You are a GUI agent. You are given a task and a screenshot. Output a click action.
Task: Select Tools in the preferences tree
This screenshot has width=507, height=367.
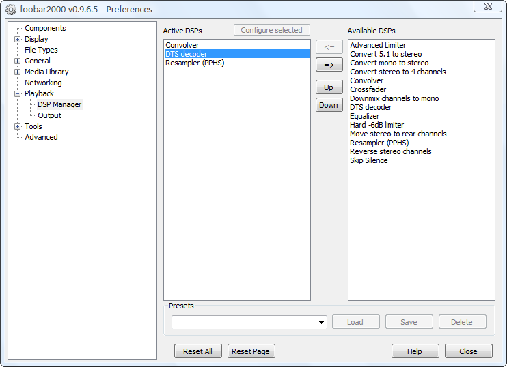33,126
